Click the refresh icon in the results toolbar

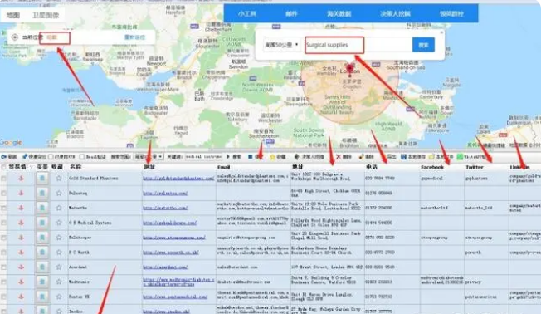tap(4, 157)
